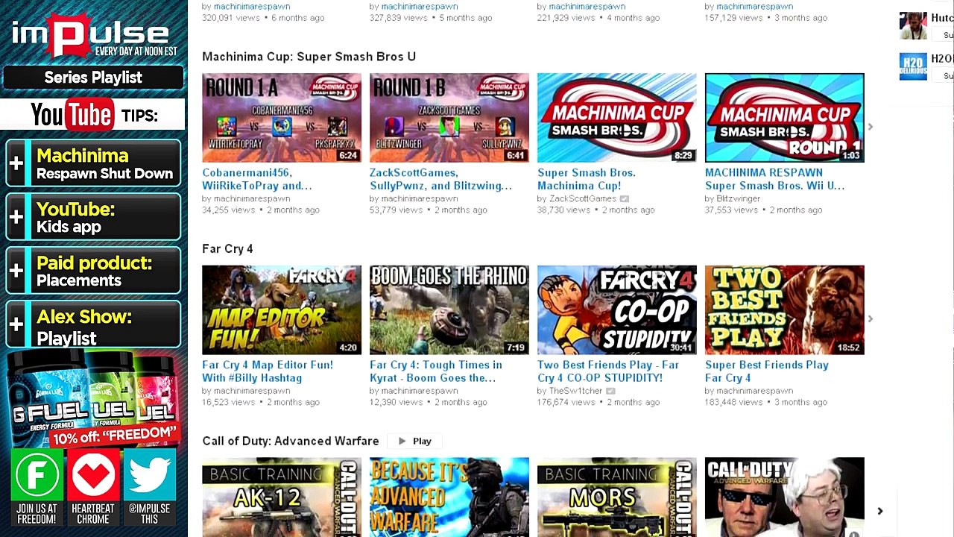
Task: Click the Impulse logo in the sidebar
Action: pos(93,35)
